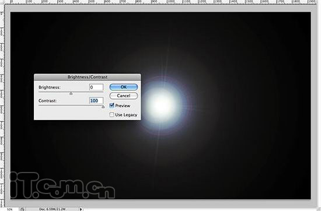
Task: Enable the Use Legacy checkbox
Action: 112,114
